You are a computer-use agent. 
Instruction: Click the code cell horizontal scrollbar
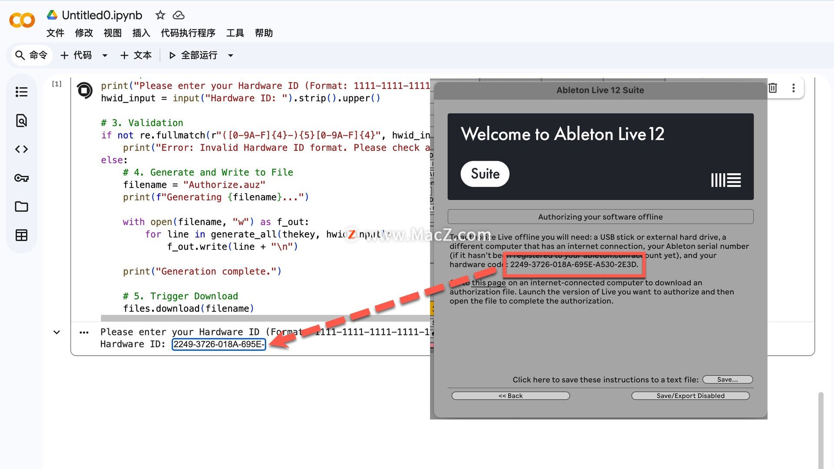coord(265,318)
